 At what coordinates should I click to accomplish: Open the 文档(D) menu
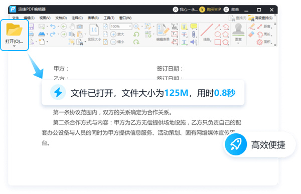pyautogui.click(x=61, y=18)
